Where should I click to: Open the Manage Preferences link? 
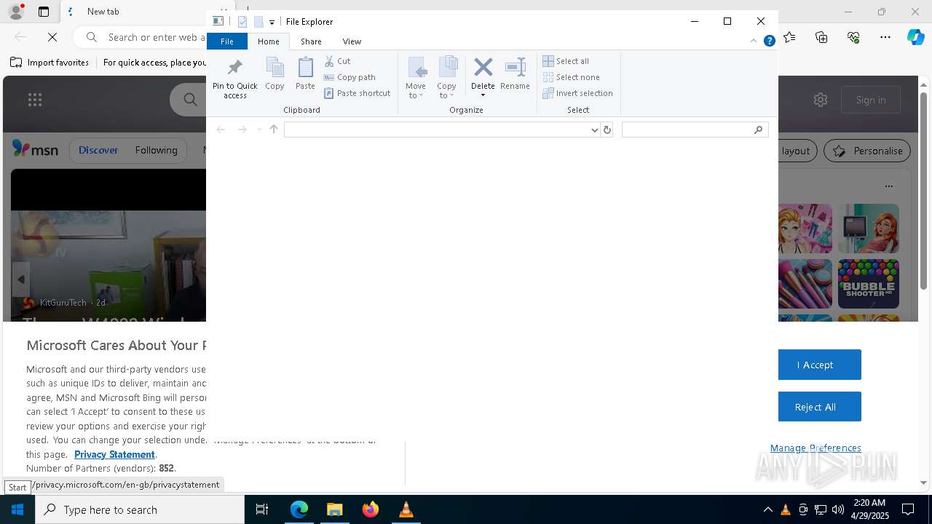(815, 448)
